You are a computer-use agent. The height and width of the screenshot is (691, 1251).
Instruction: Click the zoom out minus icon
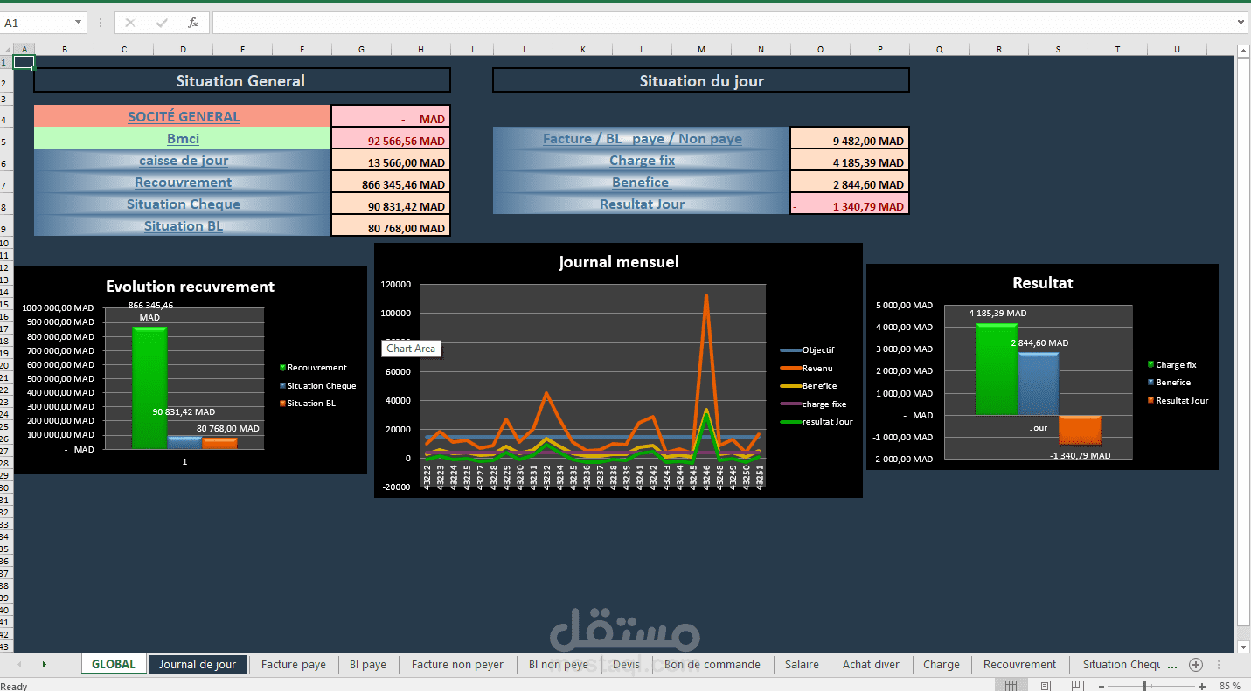[x=1102, y=687]
